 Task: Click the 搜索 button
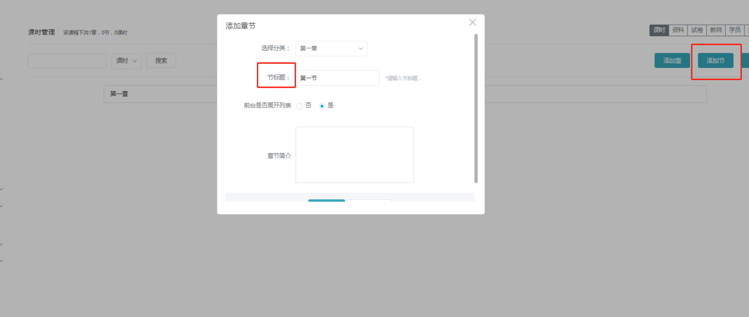(x=161, y=61)
